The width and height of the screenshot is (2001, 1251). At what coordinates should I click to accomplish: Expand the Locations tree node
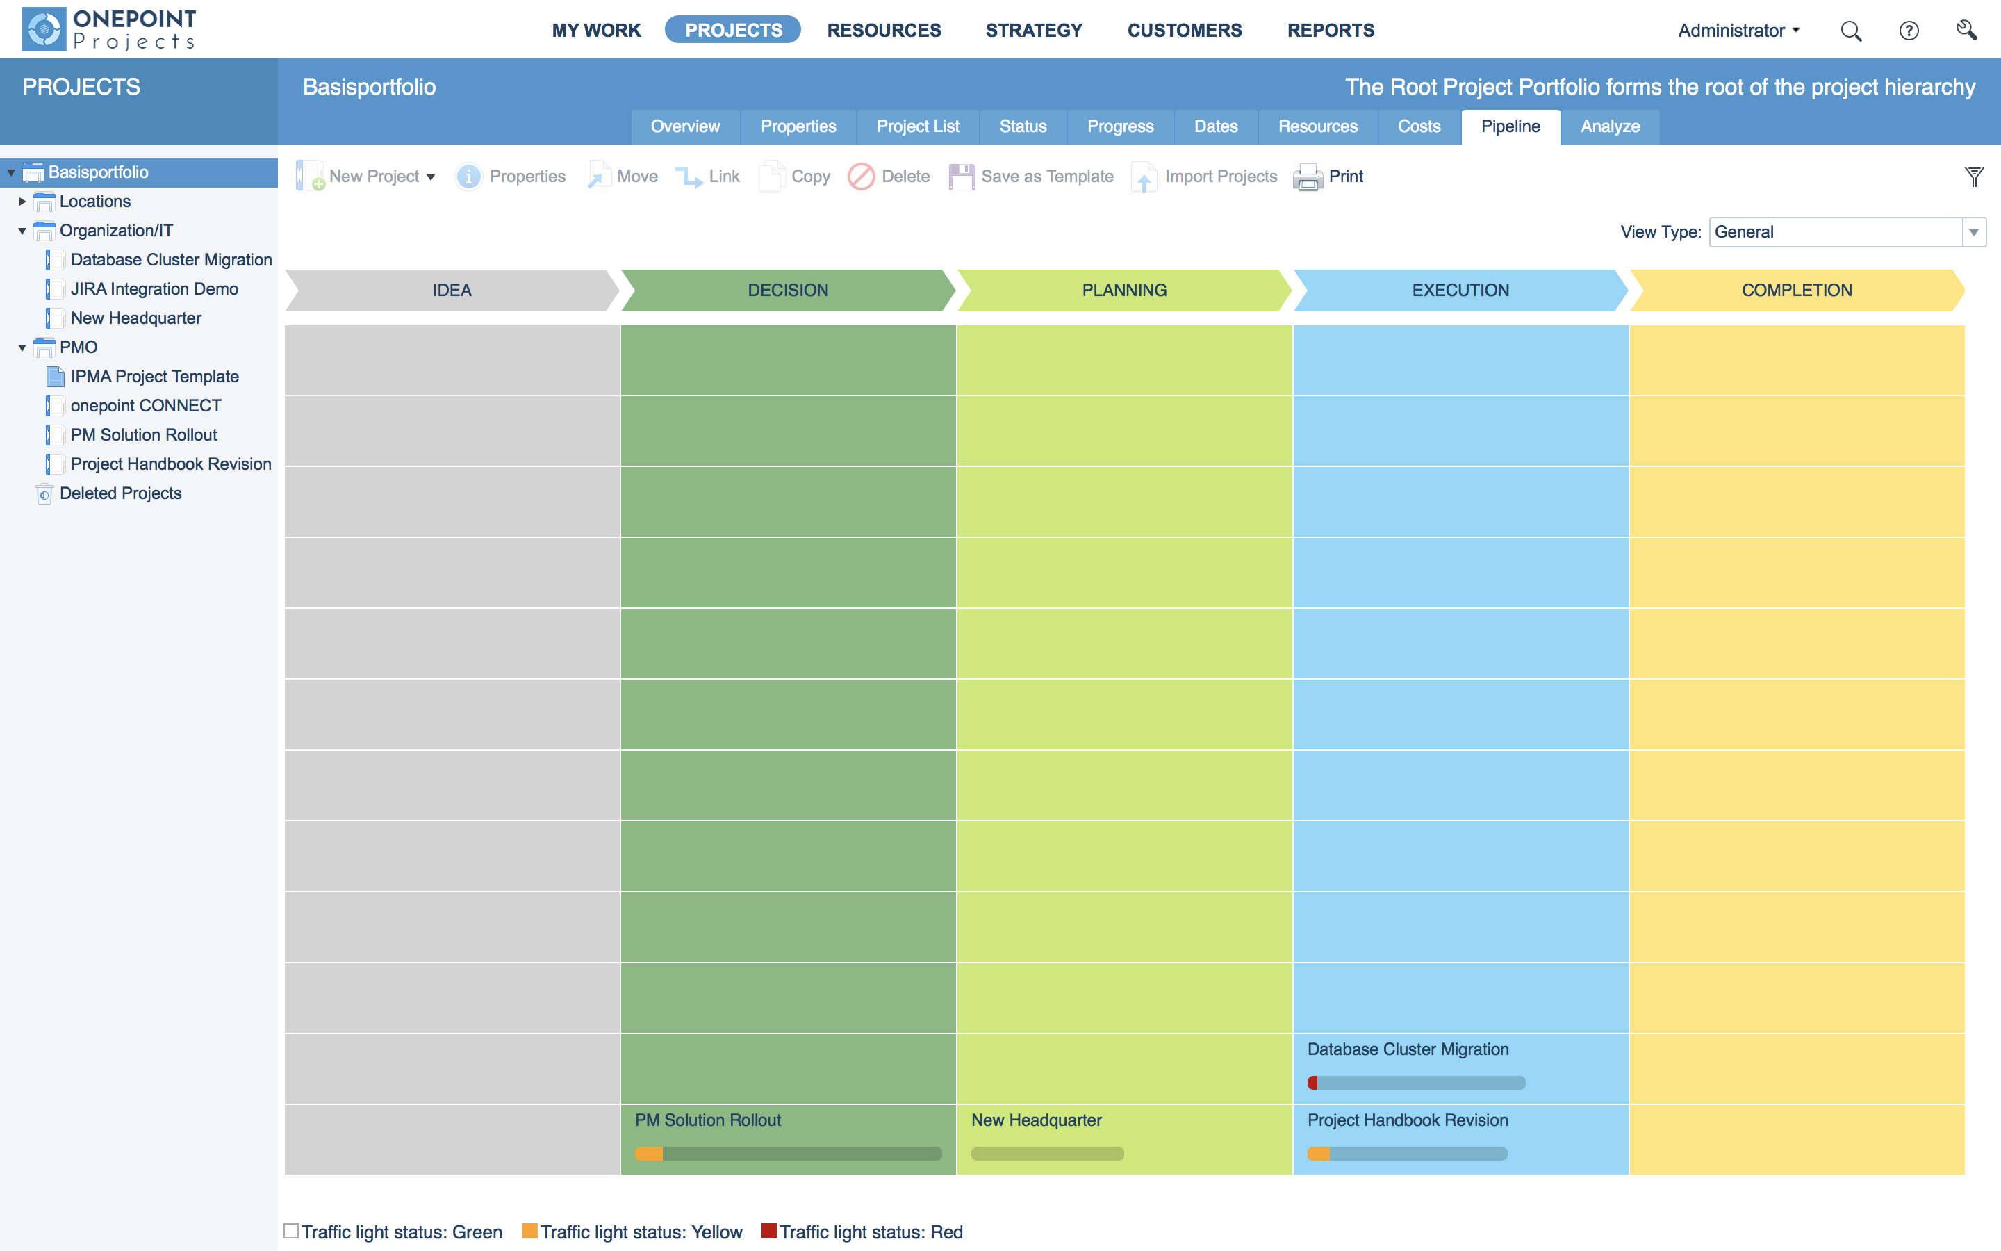[22, 201]
